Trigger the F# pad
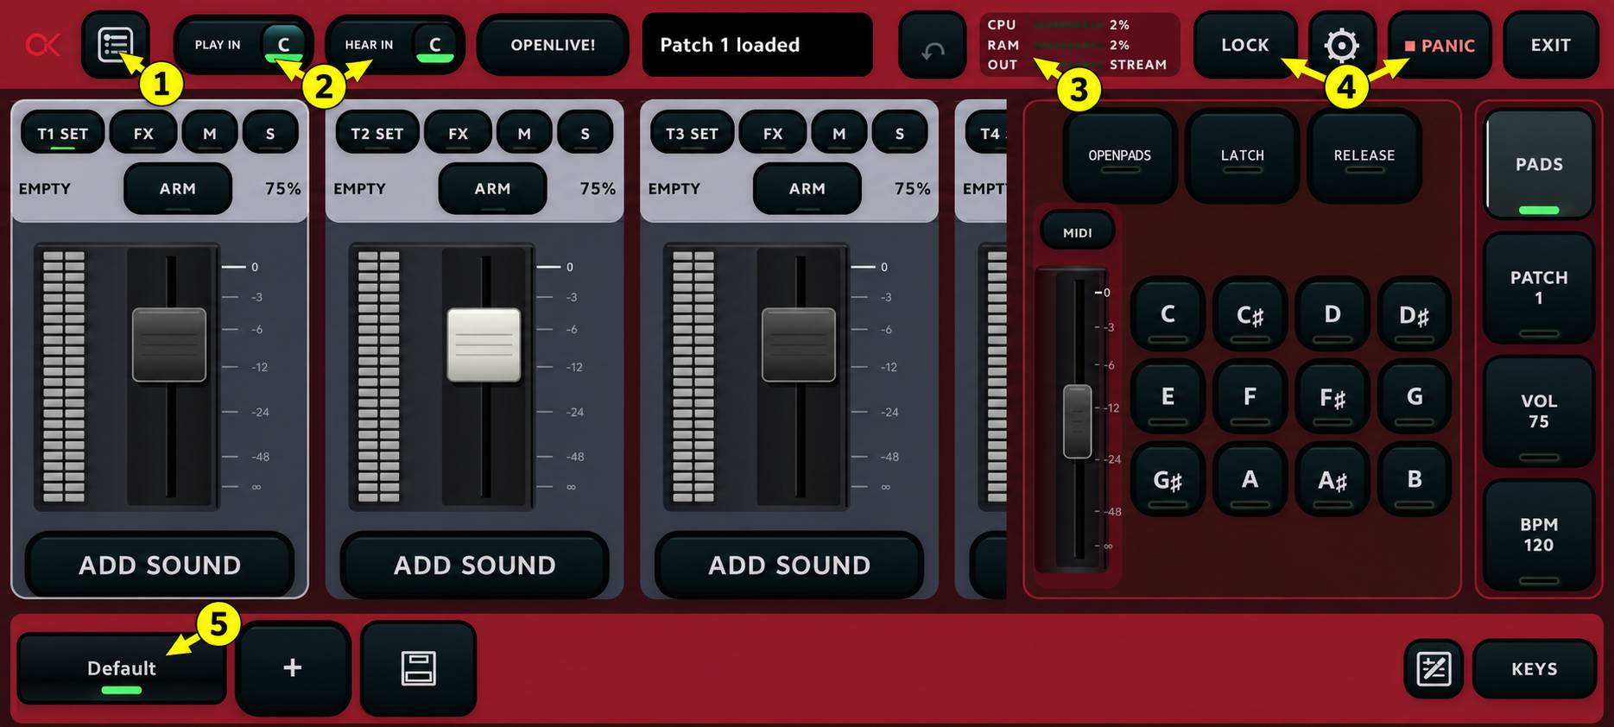This screenshot has height=727, width=1614. [1332, 397]
